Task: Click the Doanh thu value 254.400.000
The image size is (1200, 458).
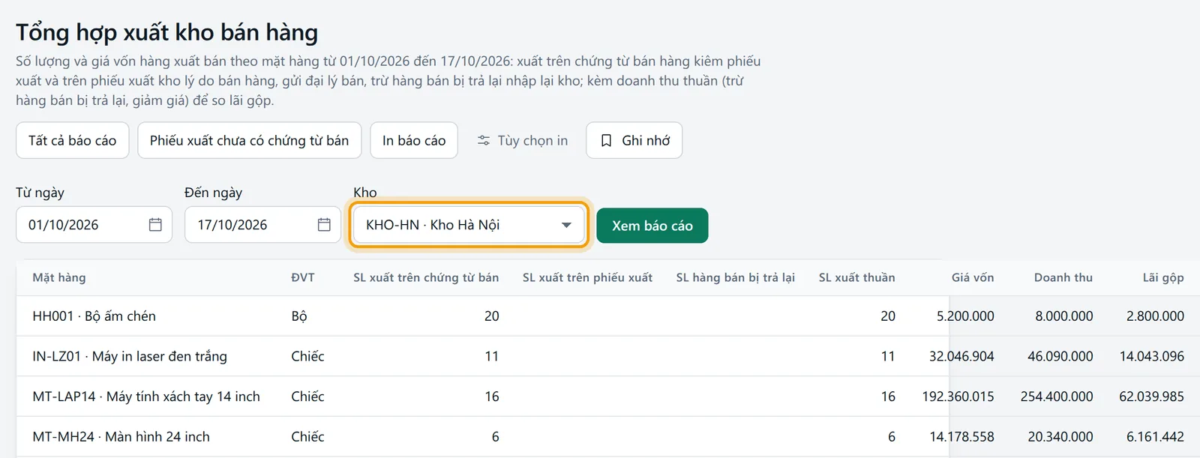Action: coord(1057,397)
